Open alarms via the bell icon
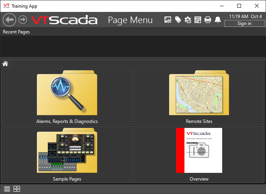The image size is (266, 194). tap(218, 20)
